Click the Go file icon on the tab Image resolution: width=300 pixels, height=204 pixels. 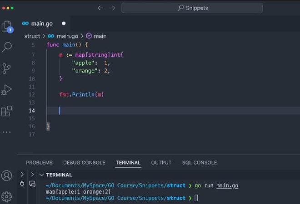point(25,24)
